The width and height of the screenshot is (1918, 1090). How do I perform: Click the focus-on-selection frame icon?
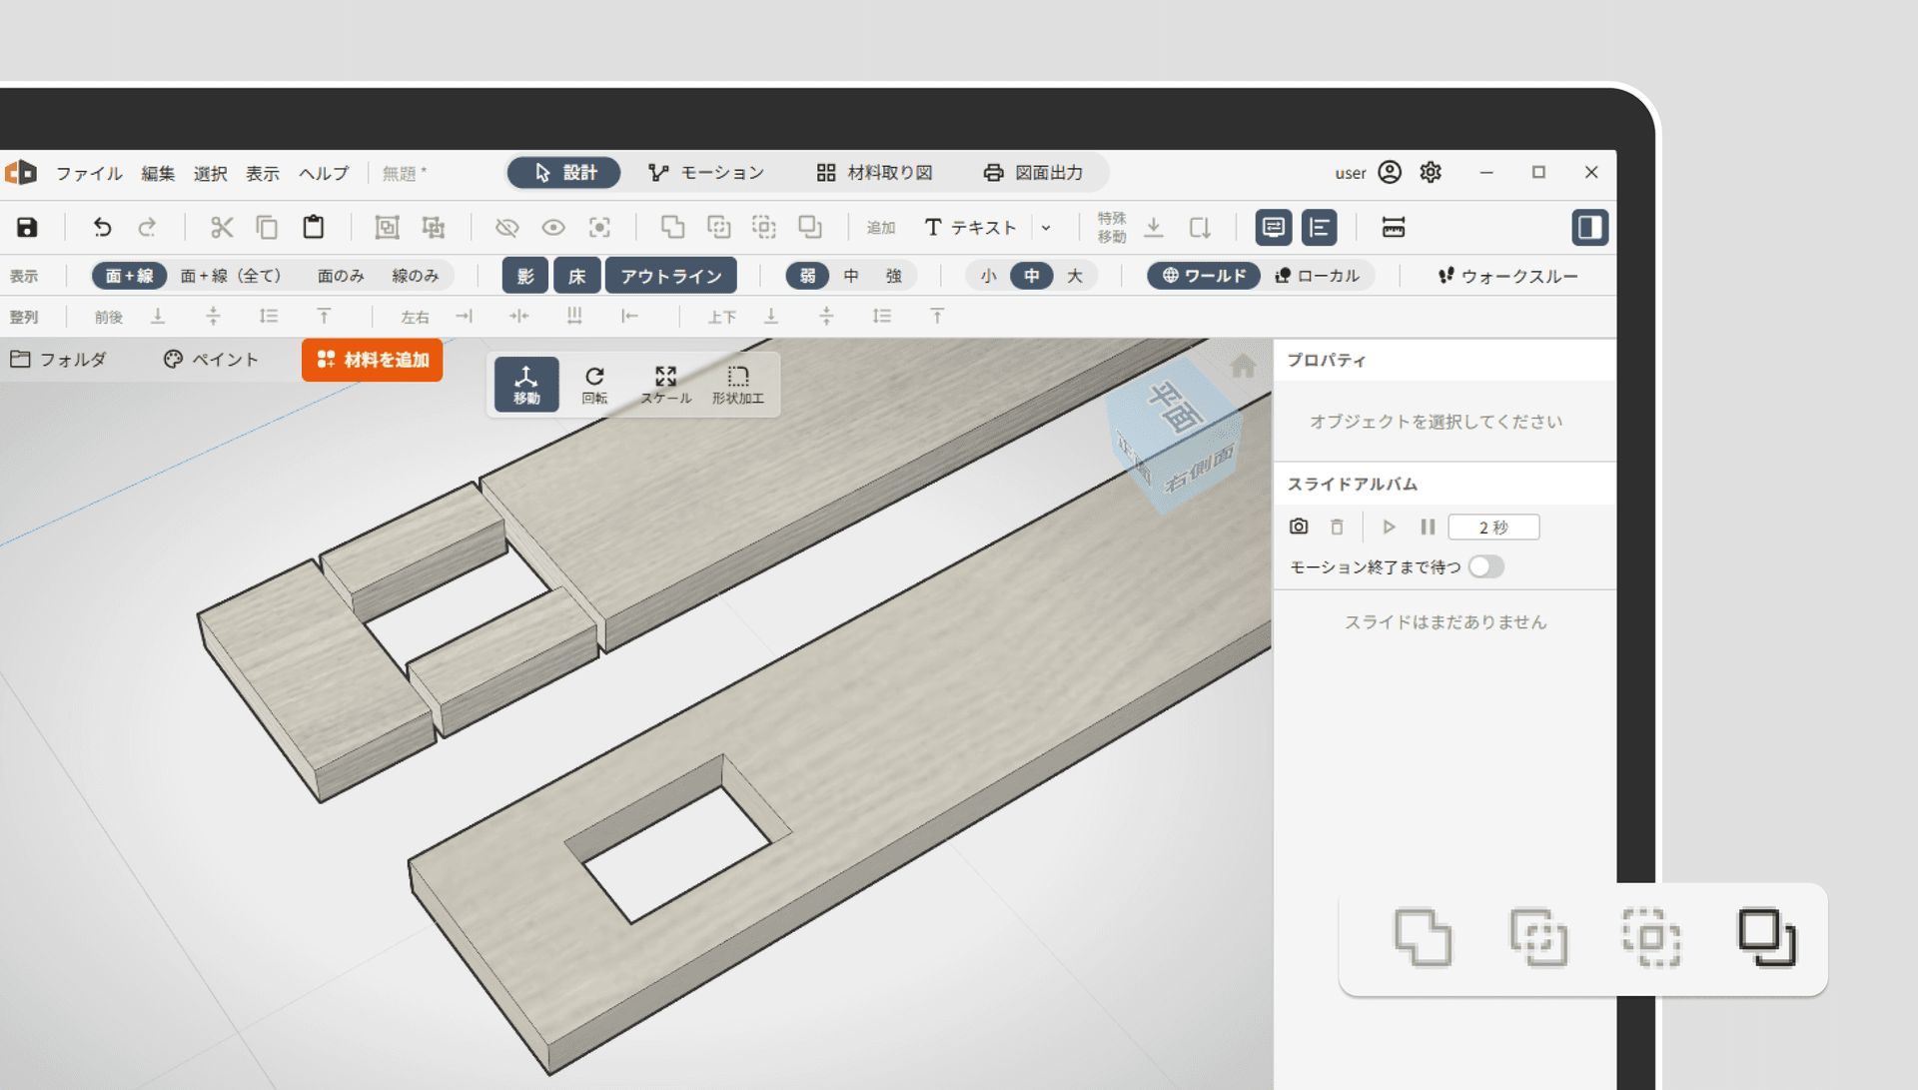599,228
